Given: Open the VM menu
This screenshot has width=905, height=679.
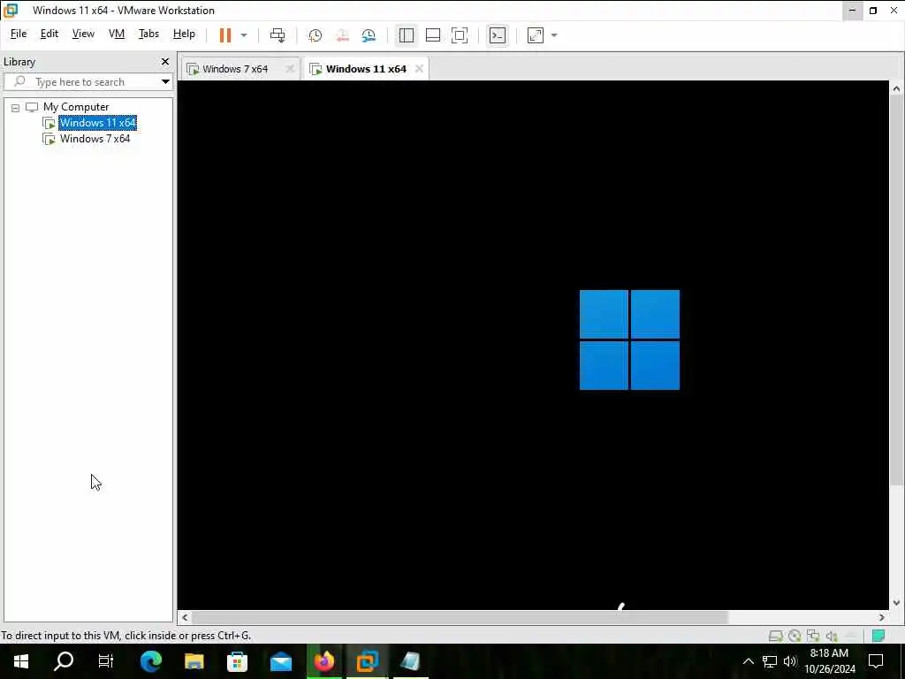Looking at the screenshot, I should 117,34.
